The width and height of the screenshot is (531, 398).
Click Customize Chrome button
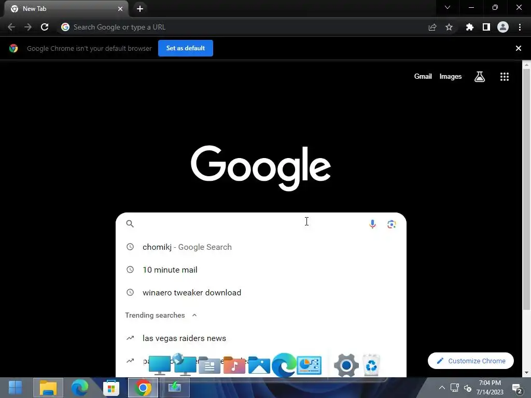[471, 361]
